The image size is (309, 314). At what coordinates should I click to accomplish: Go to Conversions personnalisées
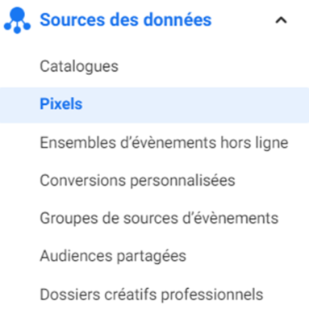coord(137,180)
